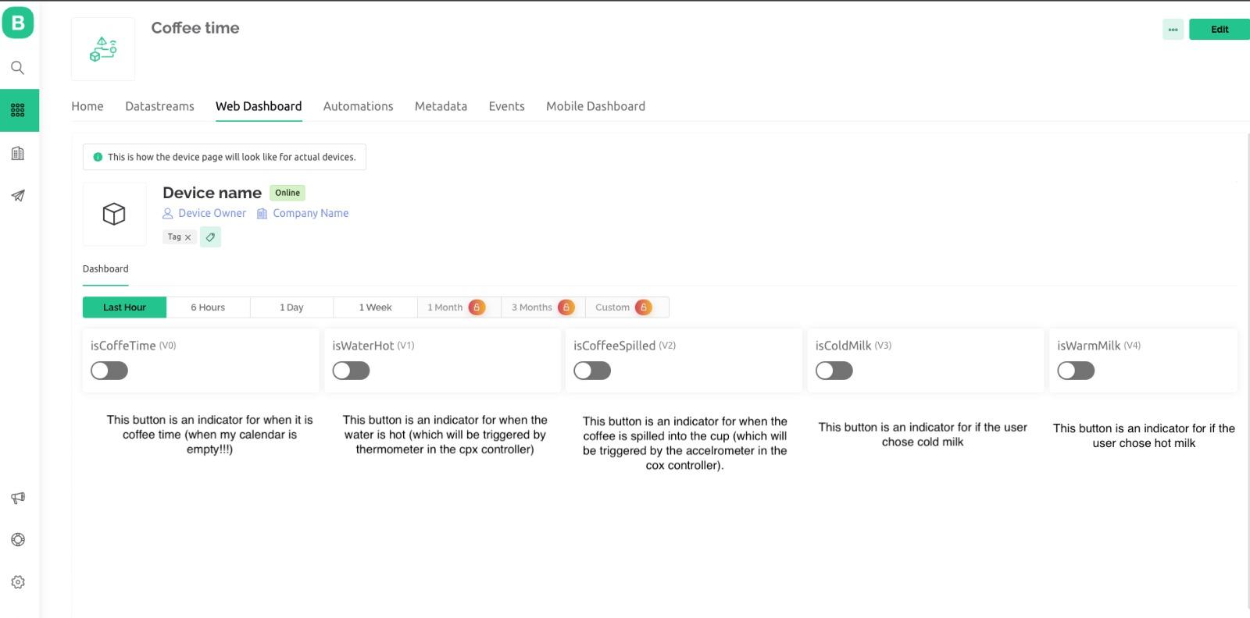Click the 'Device name' heading
Screen dimensions: 1250x618
tap(212, 193)
